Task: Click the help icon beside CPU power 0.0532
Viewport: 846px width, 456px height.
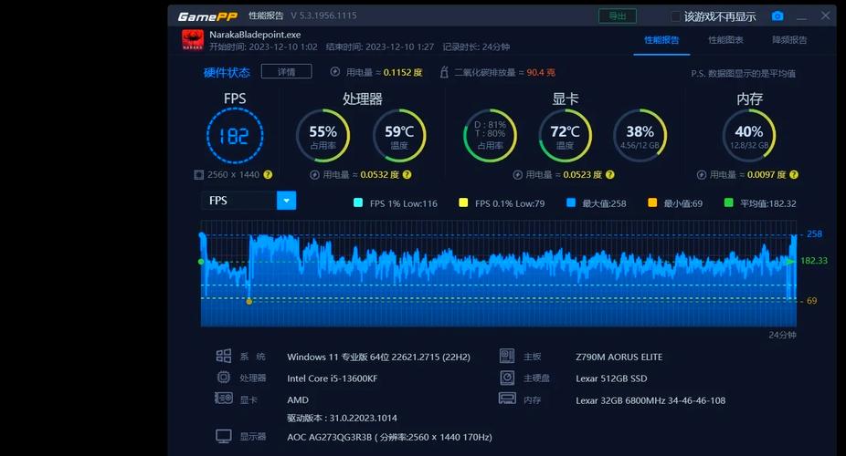Action: click(x=407, y=174)
